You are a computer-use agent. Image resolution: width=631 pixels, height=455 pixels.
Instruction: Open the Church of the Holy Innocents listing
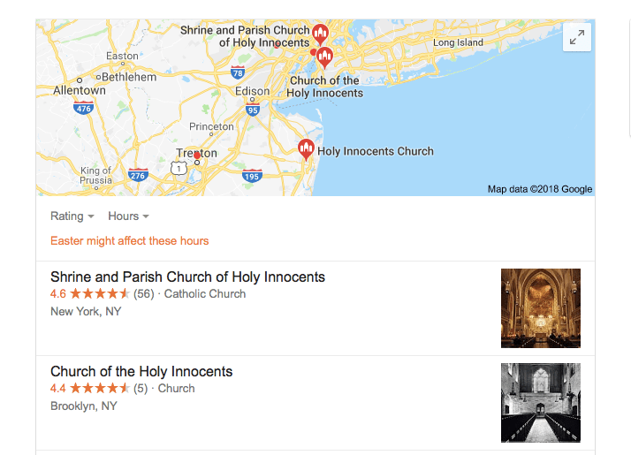tap(141, 372)
